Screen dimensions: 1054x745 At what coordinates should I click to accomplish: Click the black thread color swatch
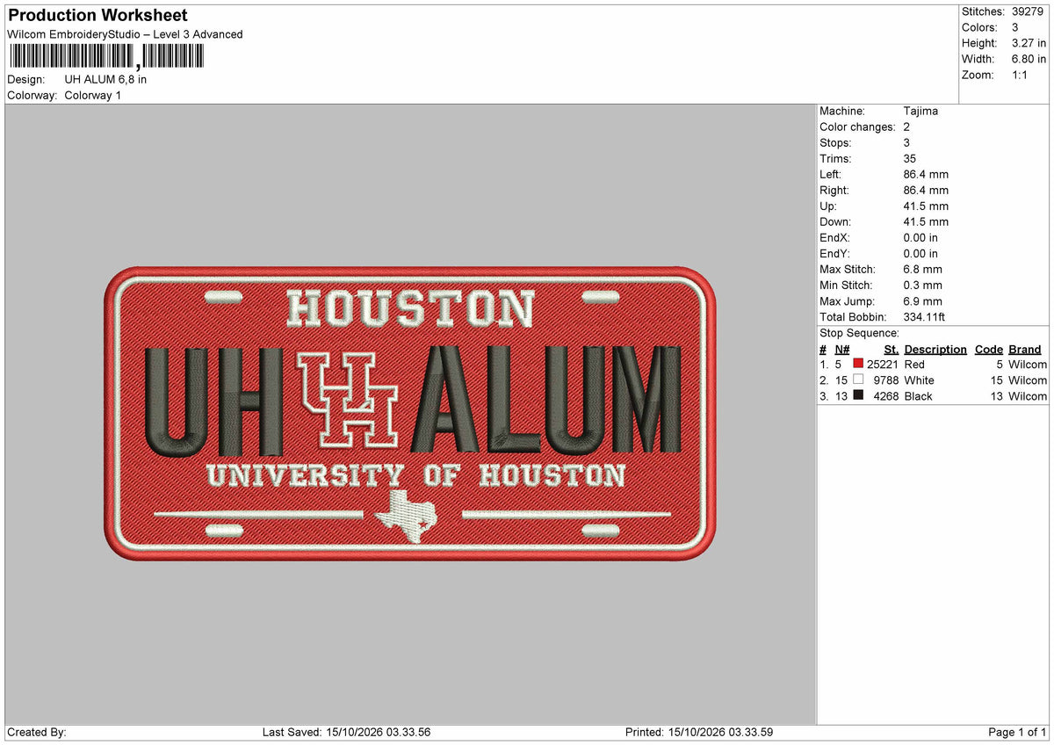[858, 395]
